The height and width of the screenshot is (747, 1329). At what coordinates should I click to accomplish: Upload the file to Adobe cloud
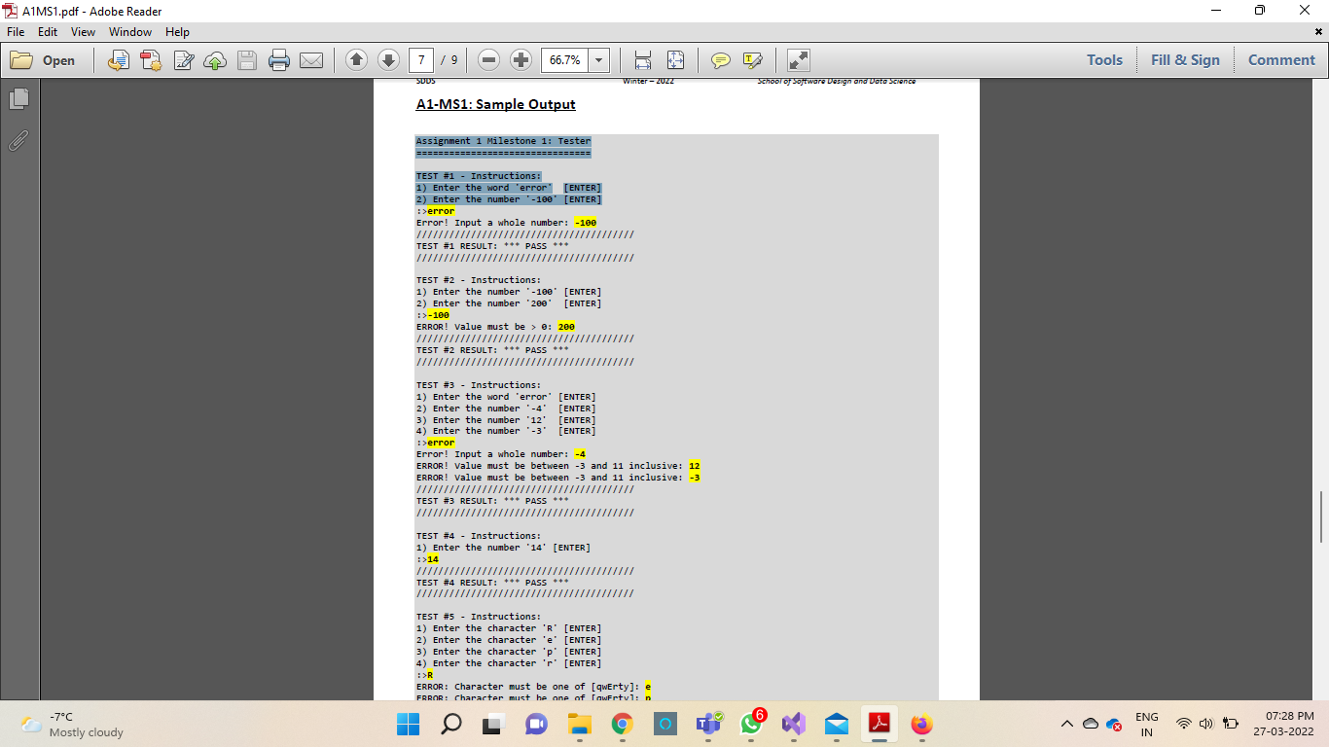click(215, 59)
